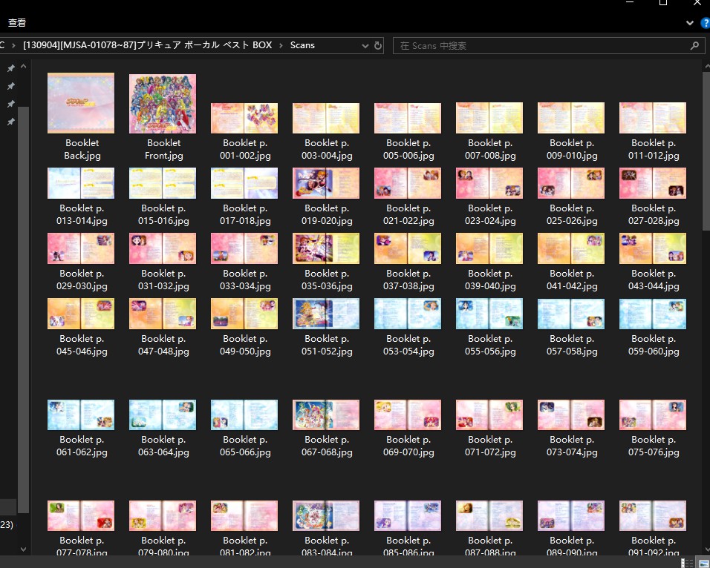Select Booklet p. 059-060.jpg thumbnail

(653, 314)
